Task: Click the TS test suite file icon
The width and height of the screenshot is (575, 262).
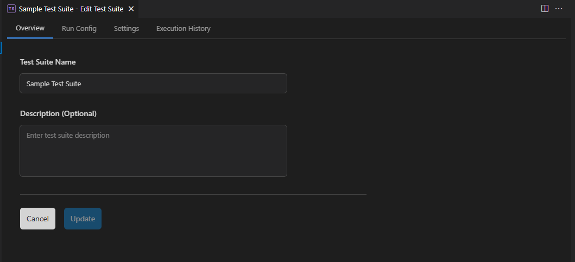Action: click(11, 9)
